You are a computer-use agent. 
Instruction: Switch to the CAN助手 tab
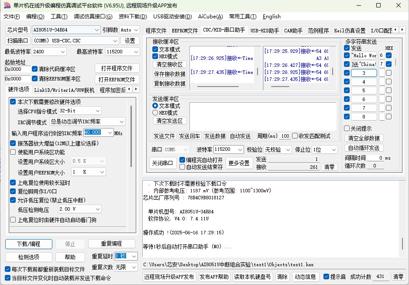[293, 31]
